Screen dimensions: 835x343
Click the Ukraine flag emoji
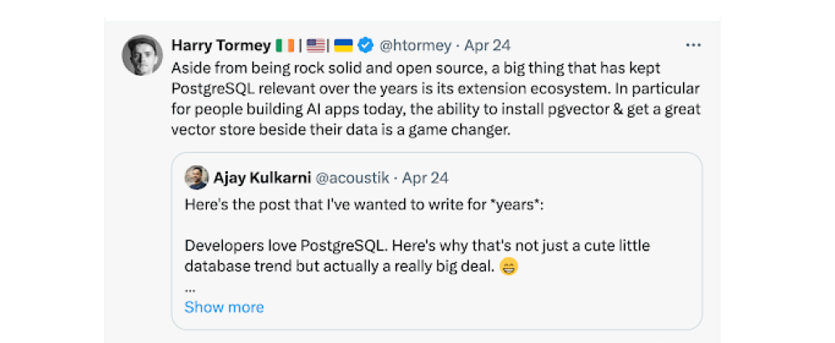pos(343,45)
